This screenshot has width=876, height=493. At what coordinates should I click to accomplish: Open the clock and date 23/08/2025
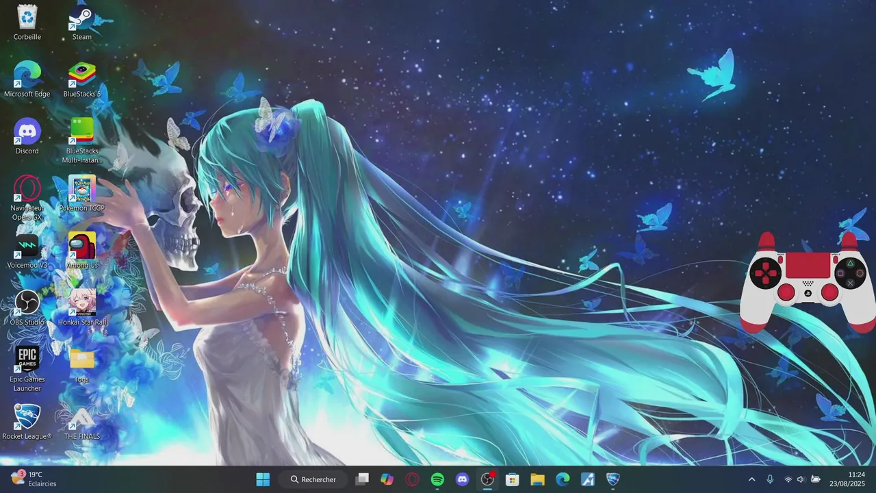coord(847,479)
